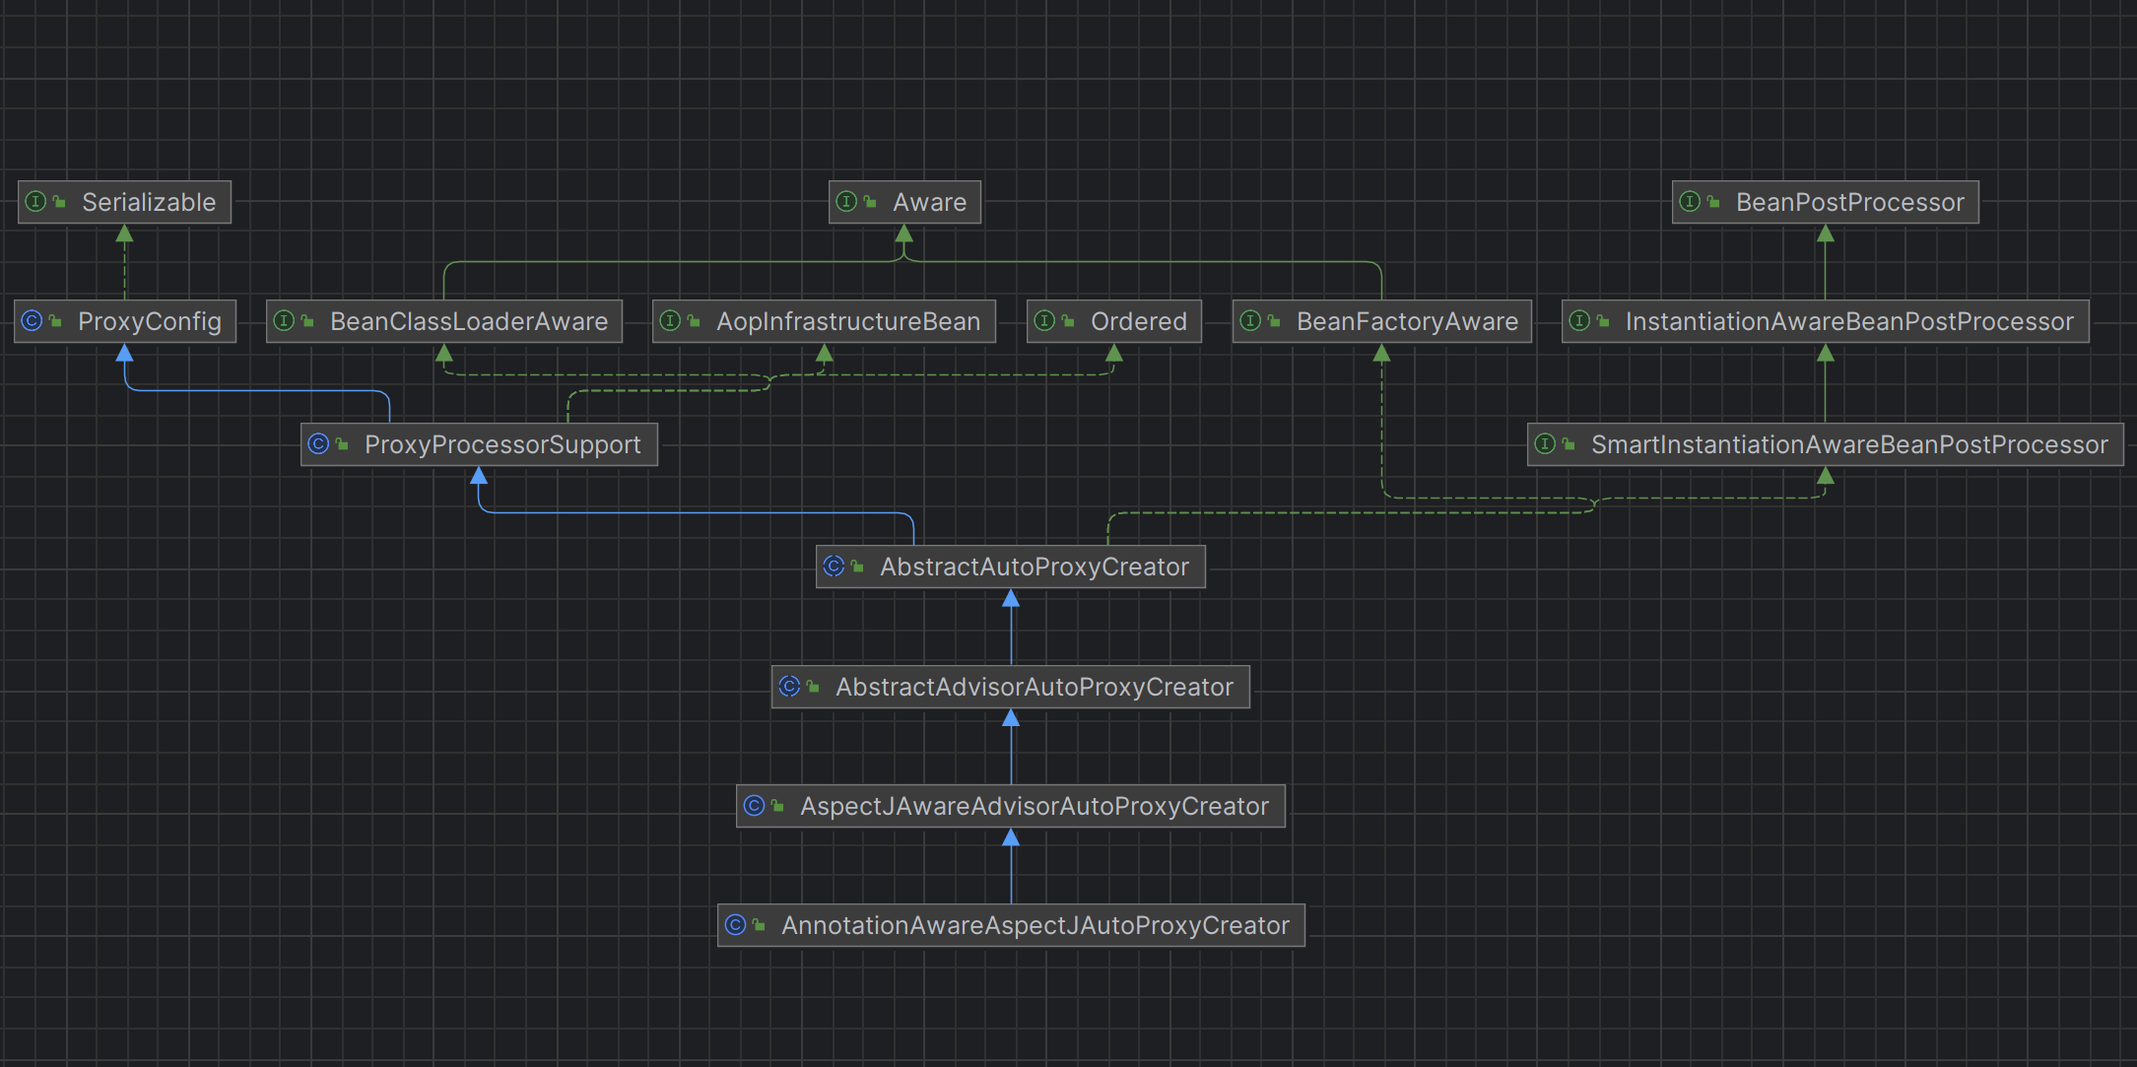Click arrowhead pointing into Aware interface
The image size is (2137, 1067).
(903, 234)
